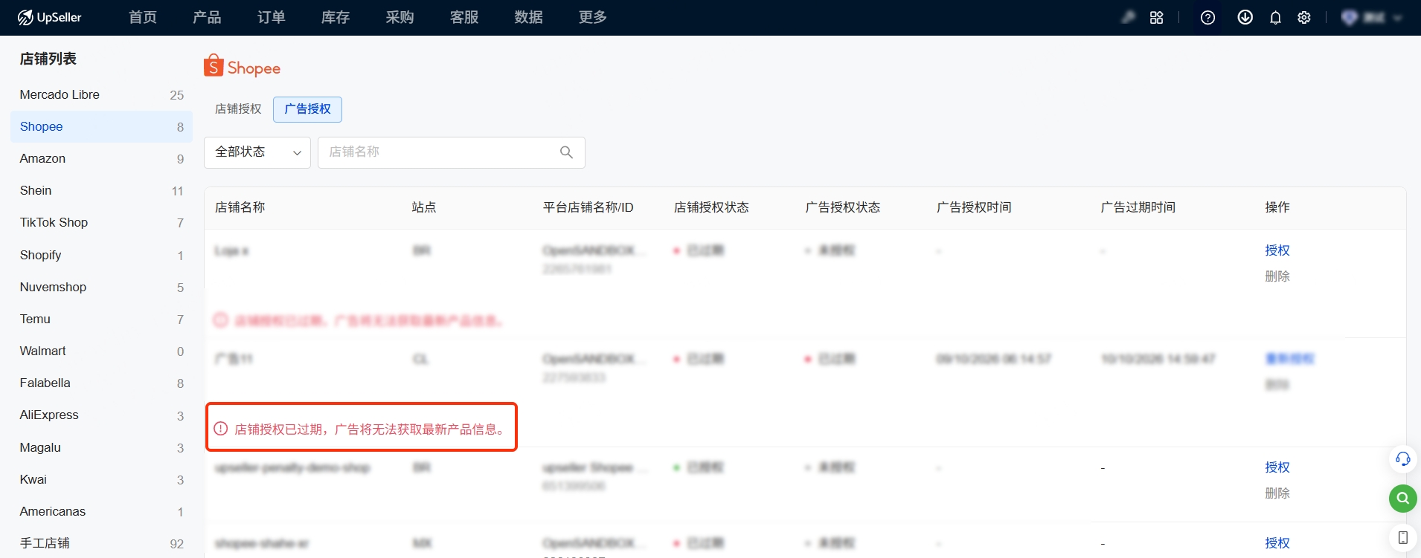Open the 客服 menu

tap(464, 17)
